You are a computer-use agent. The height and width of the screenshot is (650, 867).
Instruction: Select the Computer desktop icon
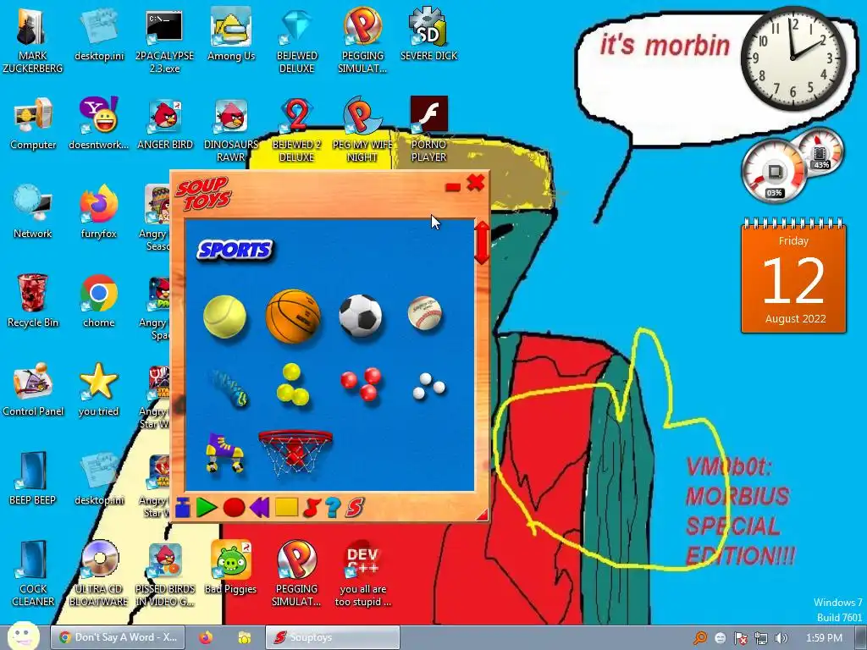tap(33, 124)
